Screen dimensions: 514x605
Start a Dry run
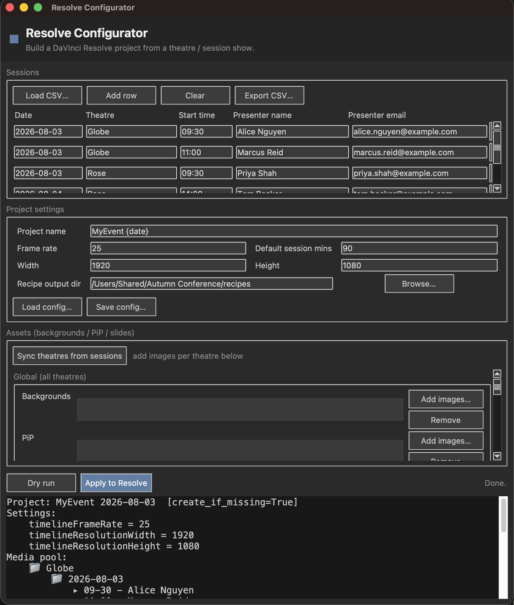tap(41, 483)
